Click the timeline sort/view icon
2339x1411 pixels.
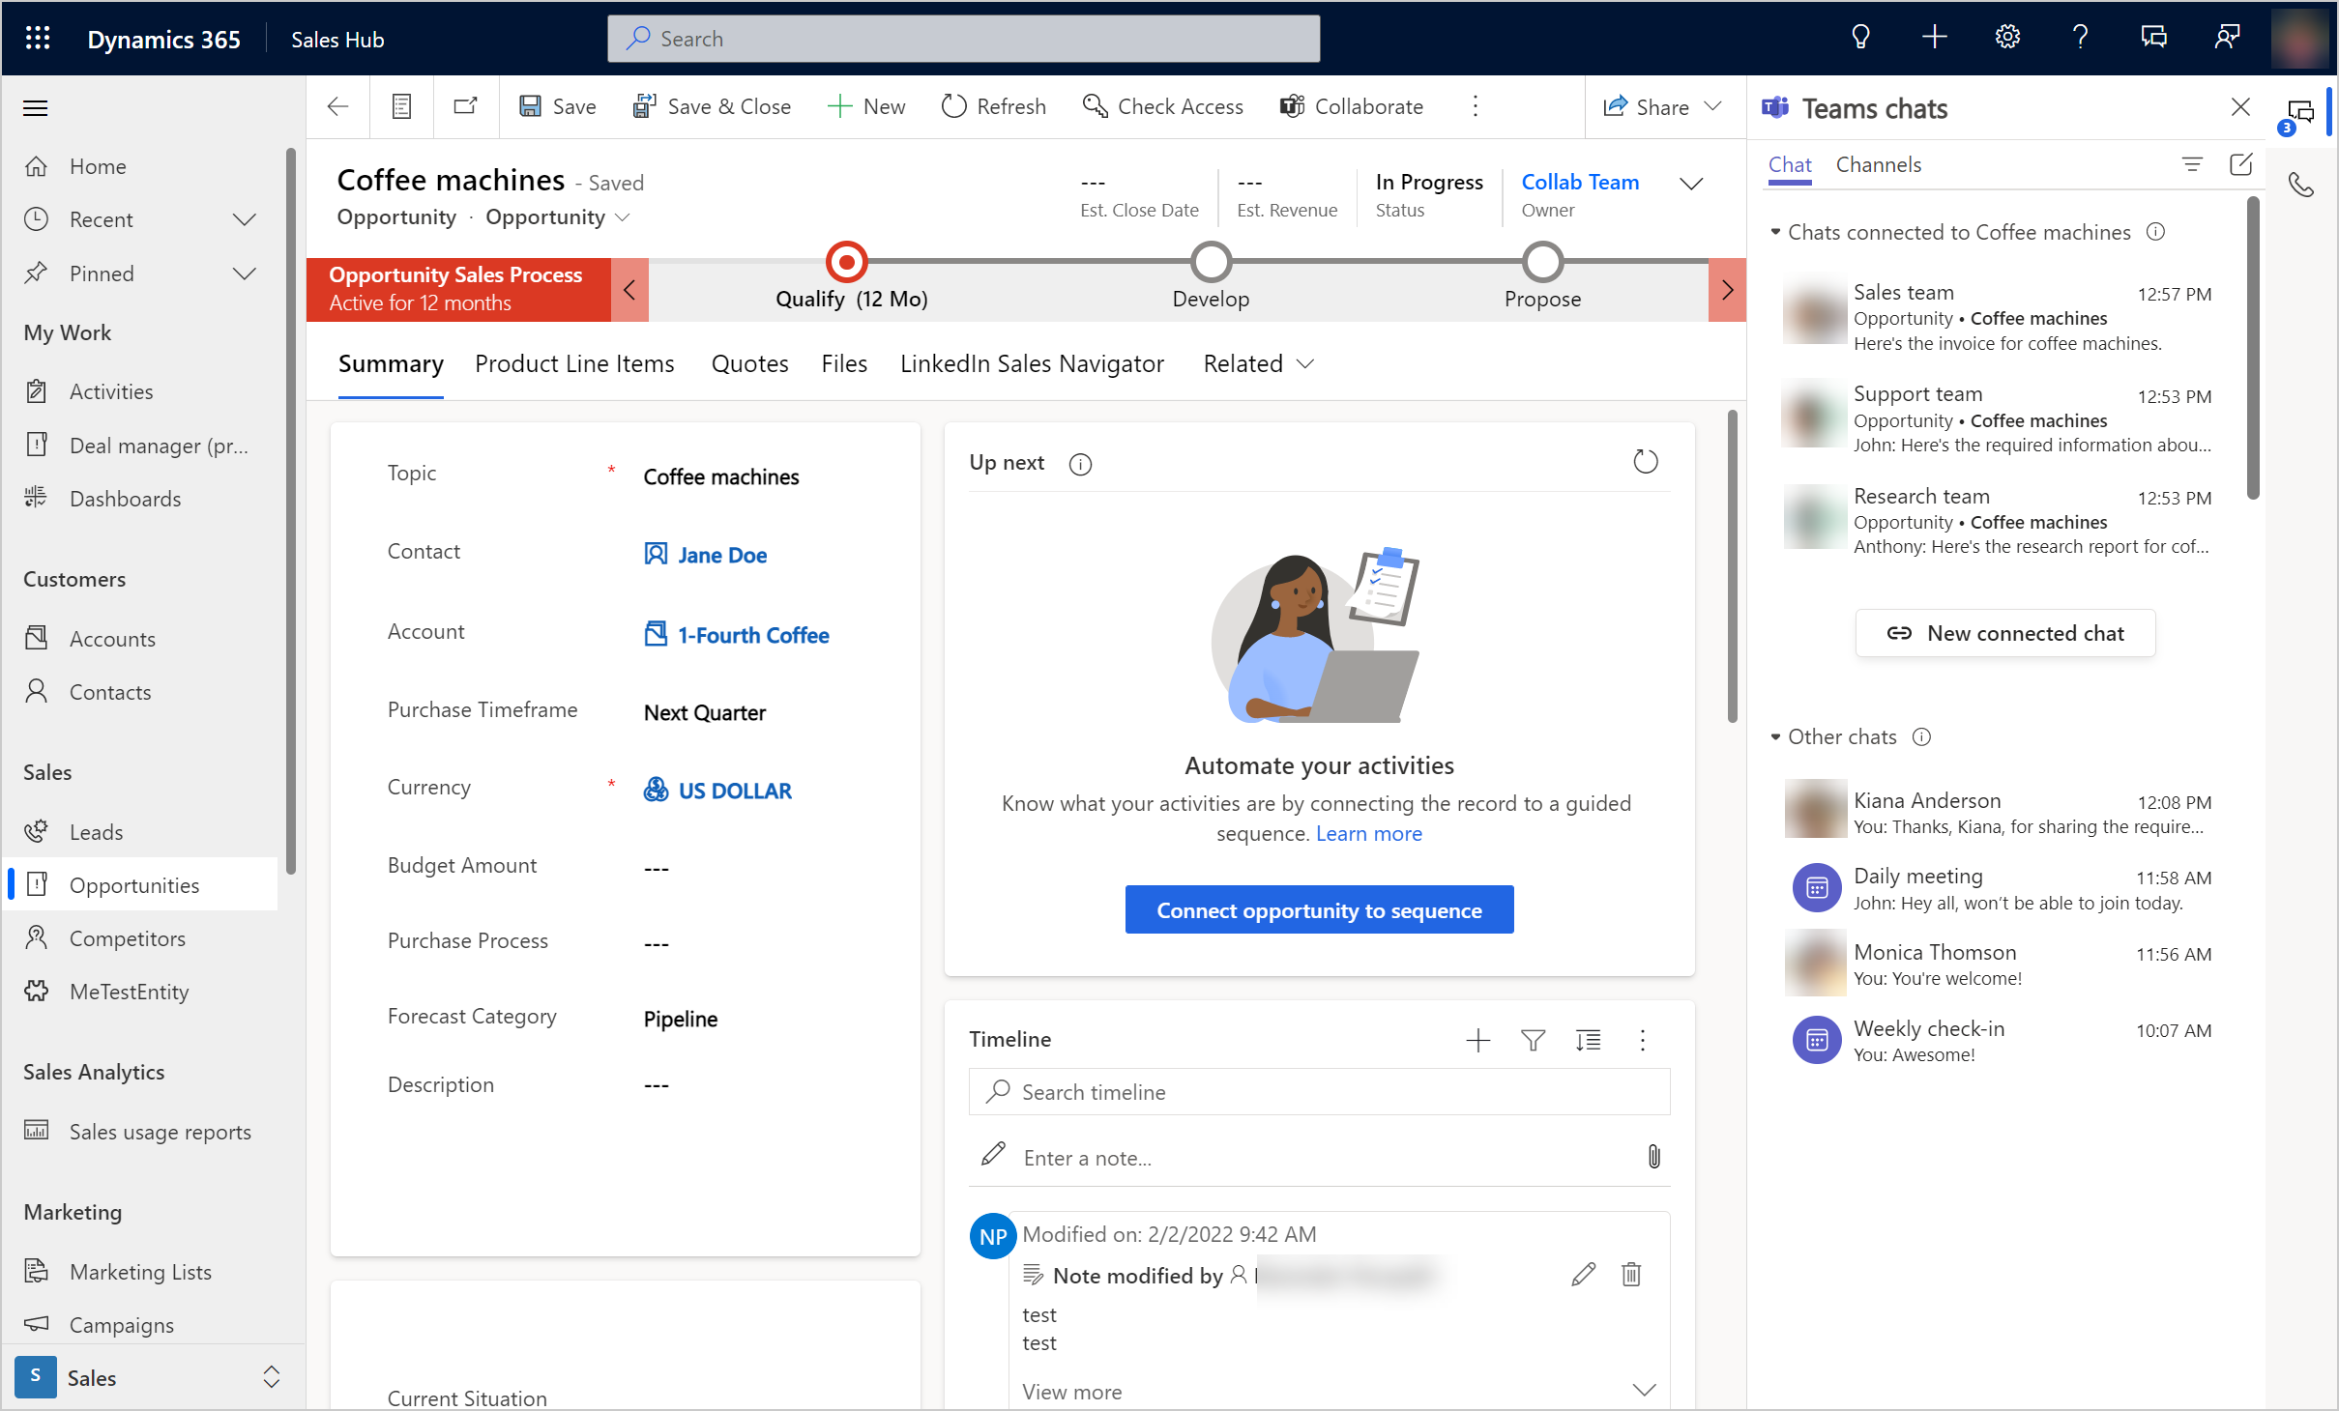(1587, 1039)
